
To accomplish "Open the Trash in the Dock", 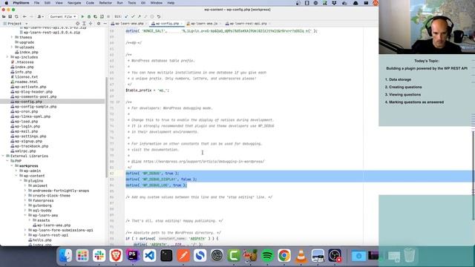I will click(x=409, y=255).
